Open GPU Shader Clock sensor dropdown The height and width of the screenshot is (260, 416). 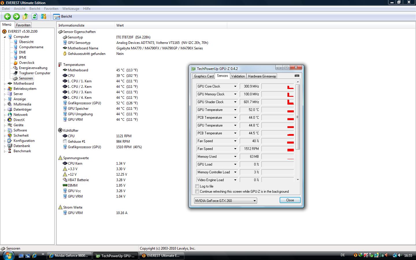click(x=235, y=102)
